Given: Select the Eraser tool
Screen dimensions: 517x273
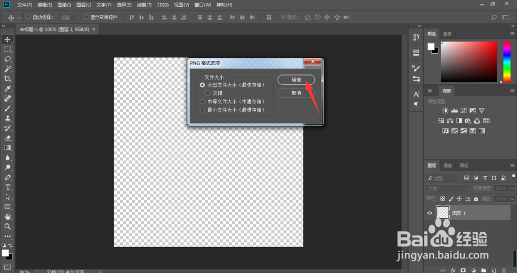Looking at the screenshot, I should tap(7, 138).
